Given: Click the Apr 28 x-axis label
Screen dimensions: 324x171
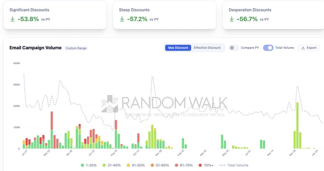Looking at the screenshot, I should click(69, 153).
